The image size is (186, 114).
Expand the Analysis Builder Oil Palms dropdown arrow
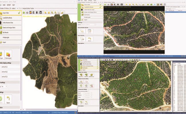click(x=17, y=8)
